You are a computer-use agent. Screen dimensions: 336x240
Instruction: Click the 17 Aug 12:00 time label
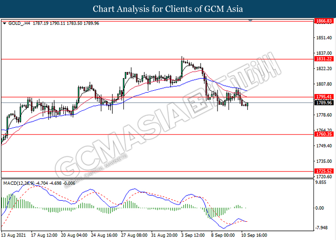44,235
